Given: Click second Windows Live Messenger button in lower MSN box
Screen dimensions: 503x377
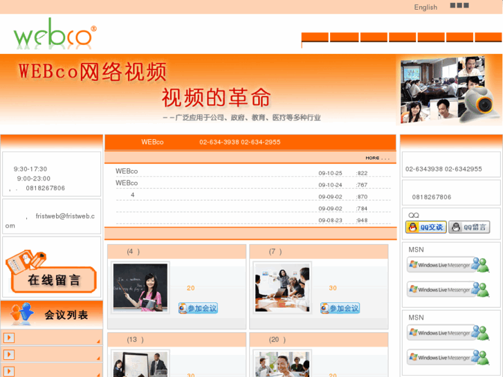Looking at the screenshot, I should 448,358.
